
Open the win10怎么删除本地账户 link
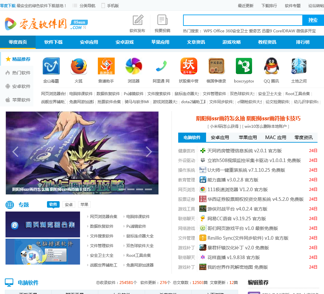click(266, 126)
